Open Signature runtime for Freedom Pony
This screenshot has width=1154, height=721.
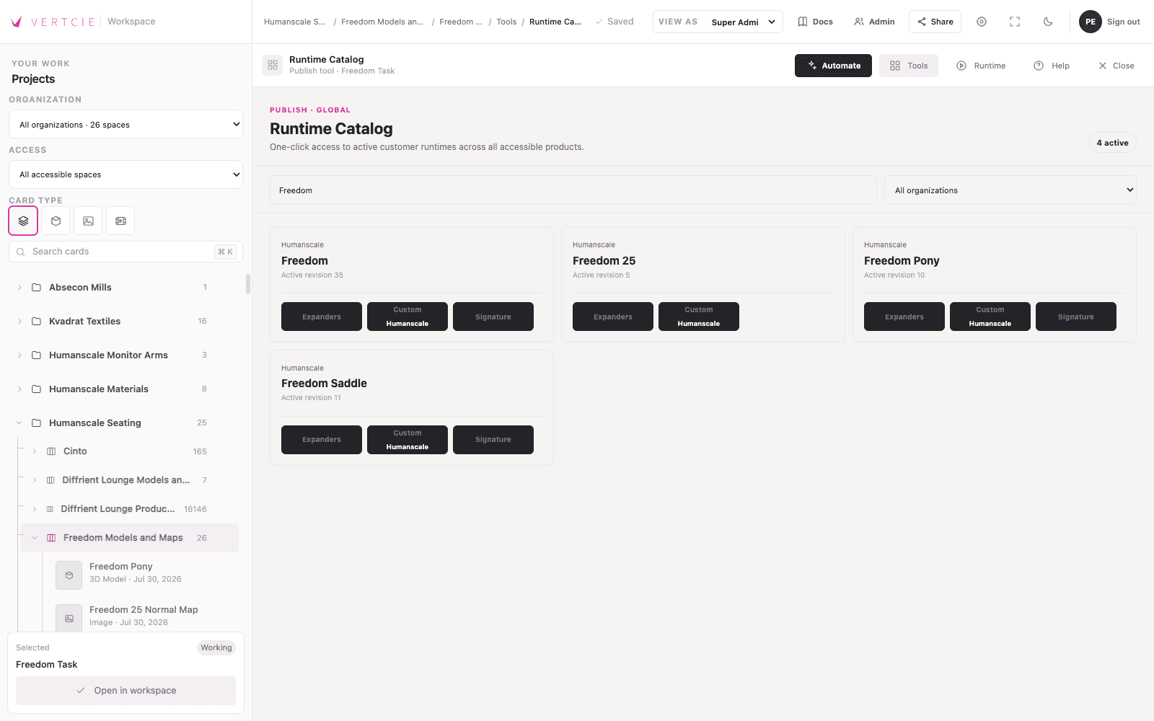tap(1076, 317)
